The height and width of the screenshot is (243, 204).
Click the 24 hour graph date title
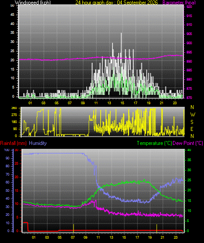tap(116, 3)
